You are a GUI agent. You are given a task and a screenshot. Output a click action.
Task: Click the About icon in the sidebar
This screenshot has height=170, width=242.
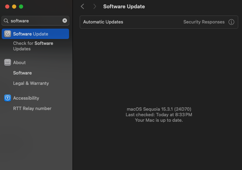click(x=8, y=62)
